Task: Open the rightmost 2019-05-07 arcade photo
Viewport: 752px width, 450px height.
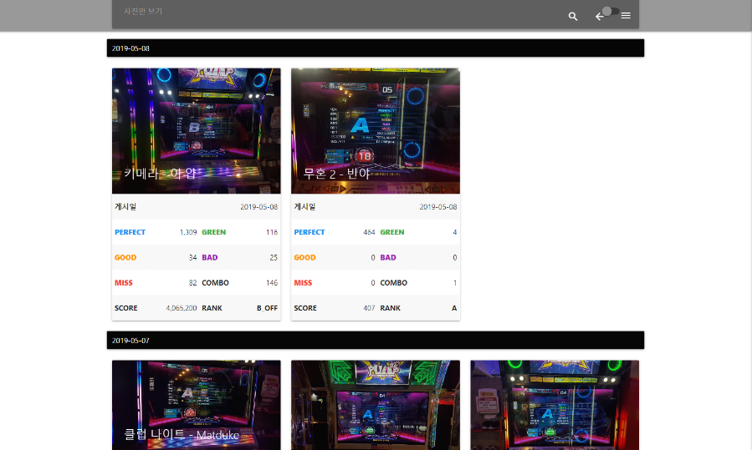Action: pos(555,405)
